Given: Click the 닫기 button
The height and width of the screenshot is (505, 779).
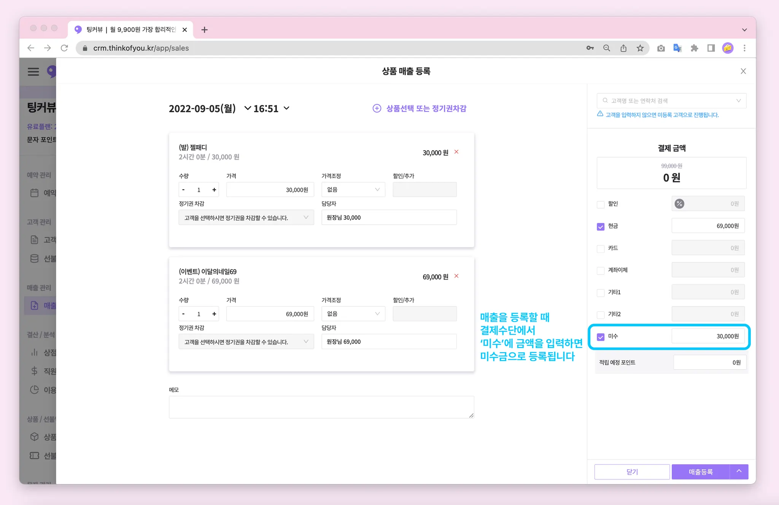Looking at the screenshot, I should (x=632, y=472).
